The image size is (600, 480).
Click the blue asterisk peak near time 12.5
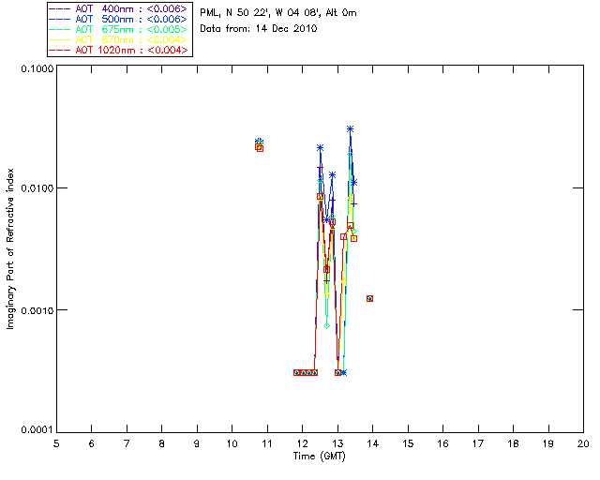[321, 148]
